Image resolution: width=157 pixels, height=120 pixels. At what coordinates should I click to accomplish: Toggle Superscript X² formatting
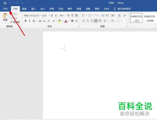tap(49, 21)
